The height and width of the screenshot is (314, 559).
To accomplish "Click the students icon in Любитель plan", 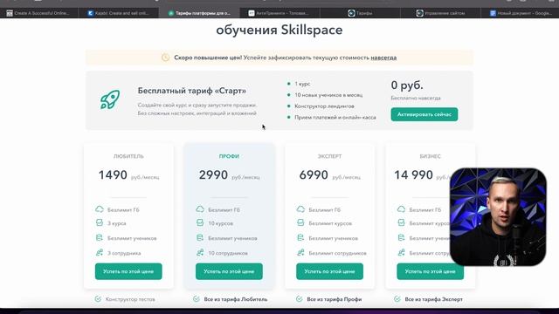I will (100, 238).
